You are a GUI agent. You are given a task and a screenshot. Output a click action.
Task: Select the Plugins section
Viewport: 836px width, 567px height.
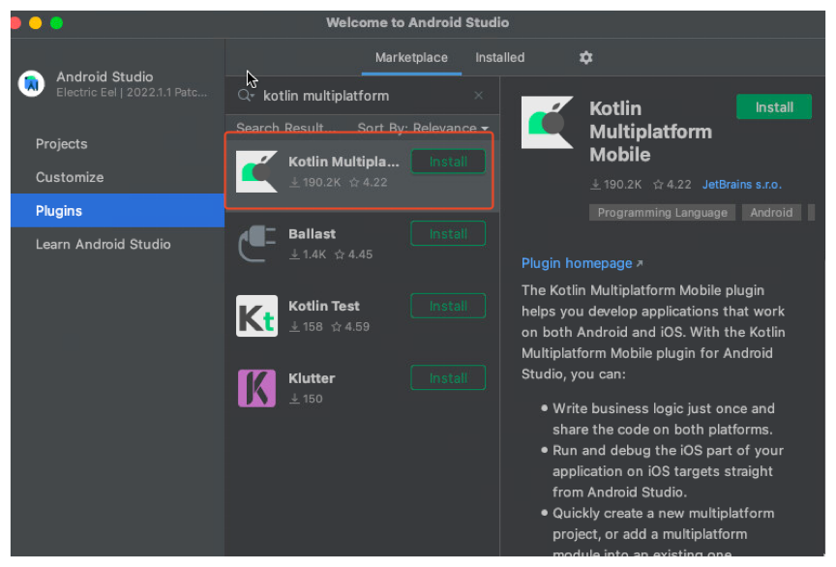click(117, 211)
